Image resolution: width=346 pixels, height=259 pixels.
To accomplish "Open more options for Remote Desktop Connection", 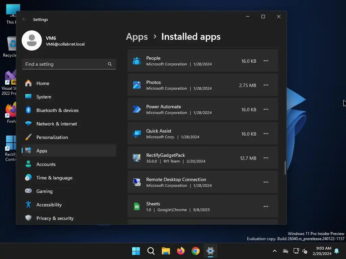I will (266, 182).
